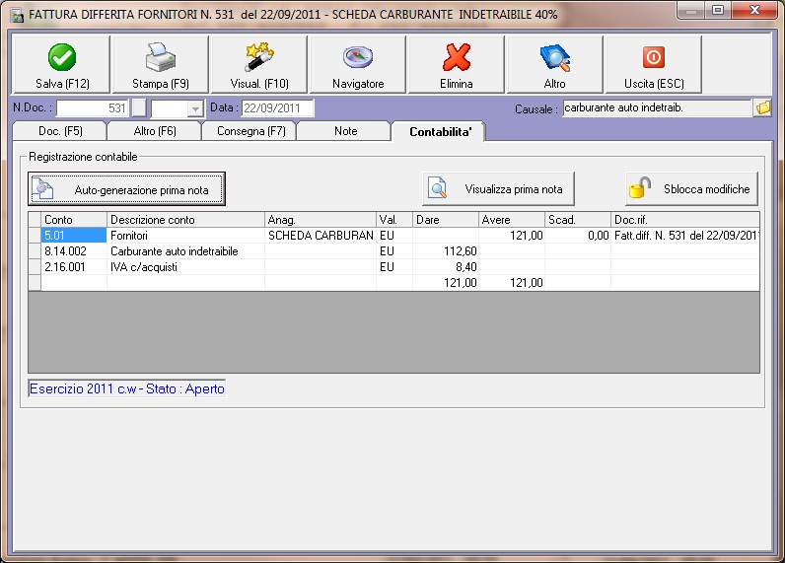785x563 pixels.
Task: Click SCHEDA CARBURAN anag. cell
Action: point(321,236)
